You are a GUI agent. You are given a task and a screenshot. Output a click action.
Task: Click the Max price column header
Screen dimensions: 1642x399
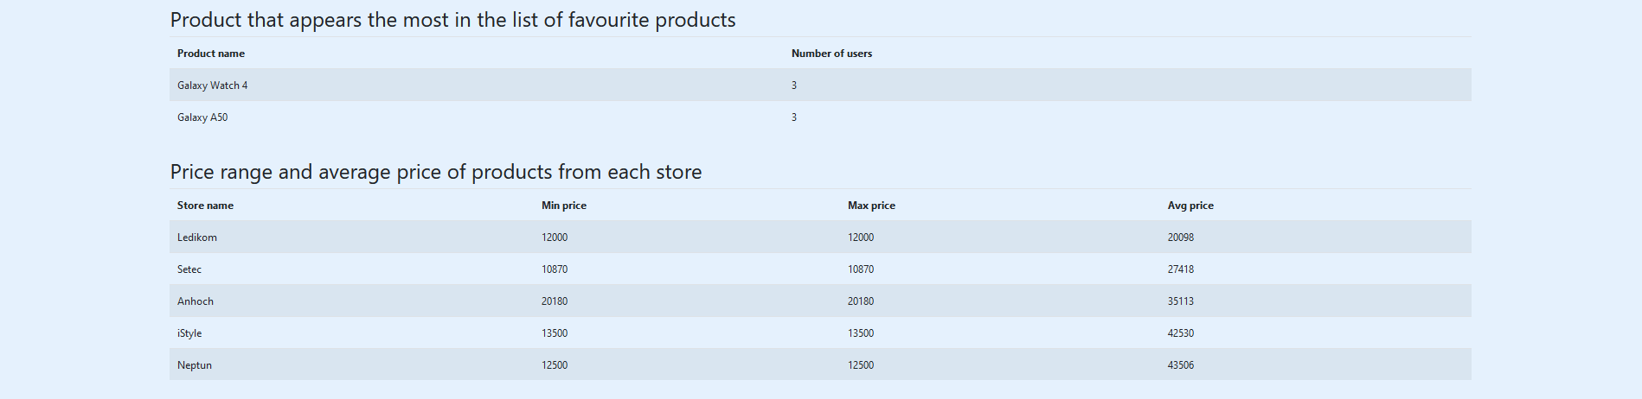(871, 206)
